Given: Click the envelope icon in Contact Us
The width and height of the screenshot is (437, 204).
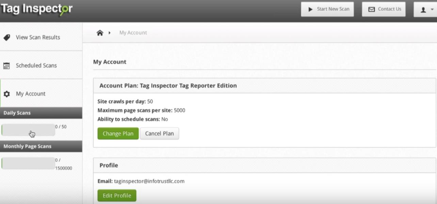Looking at the screenshot, I should tap(372, 10).
